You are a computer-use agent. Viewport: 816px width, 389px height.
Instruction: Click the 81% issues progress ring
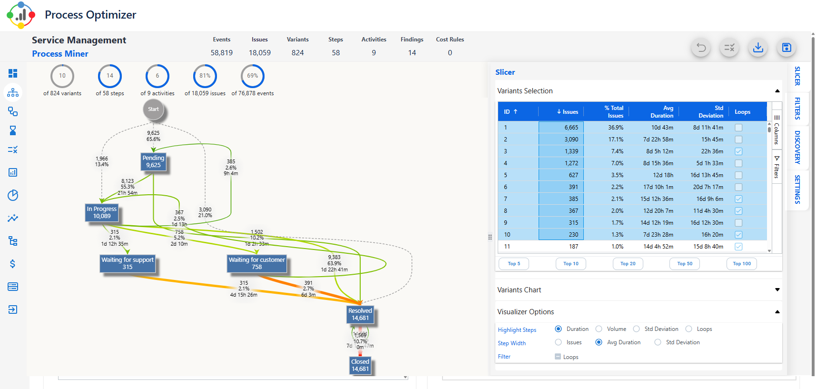(x=205, y=76)
